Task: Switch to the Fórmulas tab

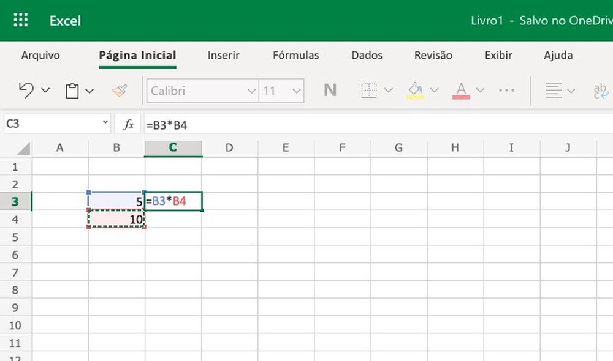Action: point(295,55)
